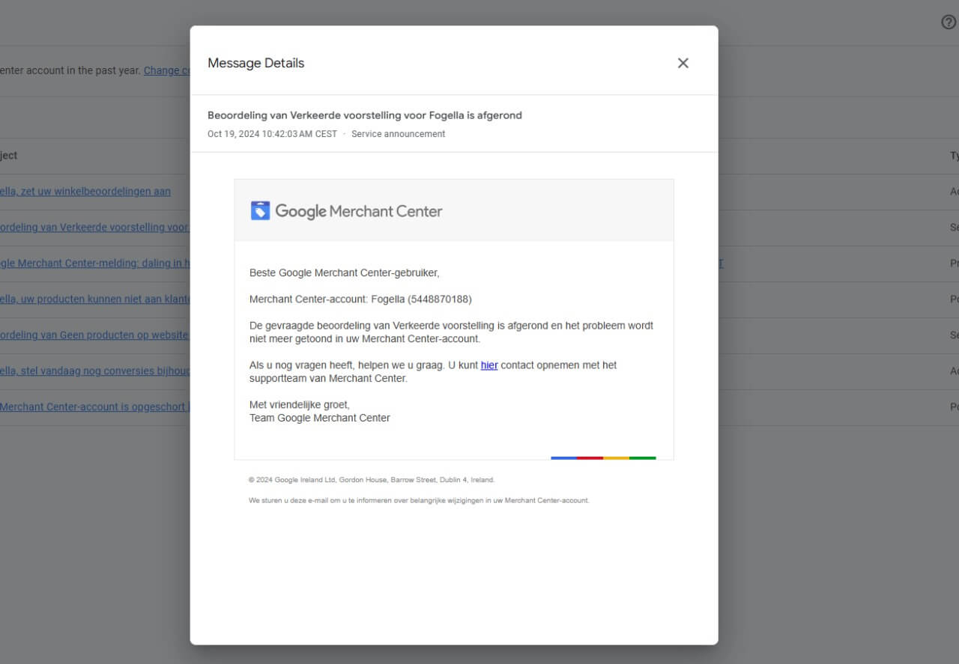The width and height of the screenshot is (959, 664).
Task: Close the Message Details dialog
Action: pos(683,63)
